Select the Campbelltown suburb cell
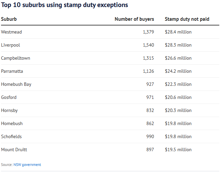This screenshot has height=177, width=221. [15, 58]
